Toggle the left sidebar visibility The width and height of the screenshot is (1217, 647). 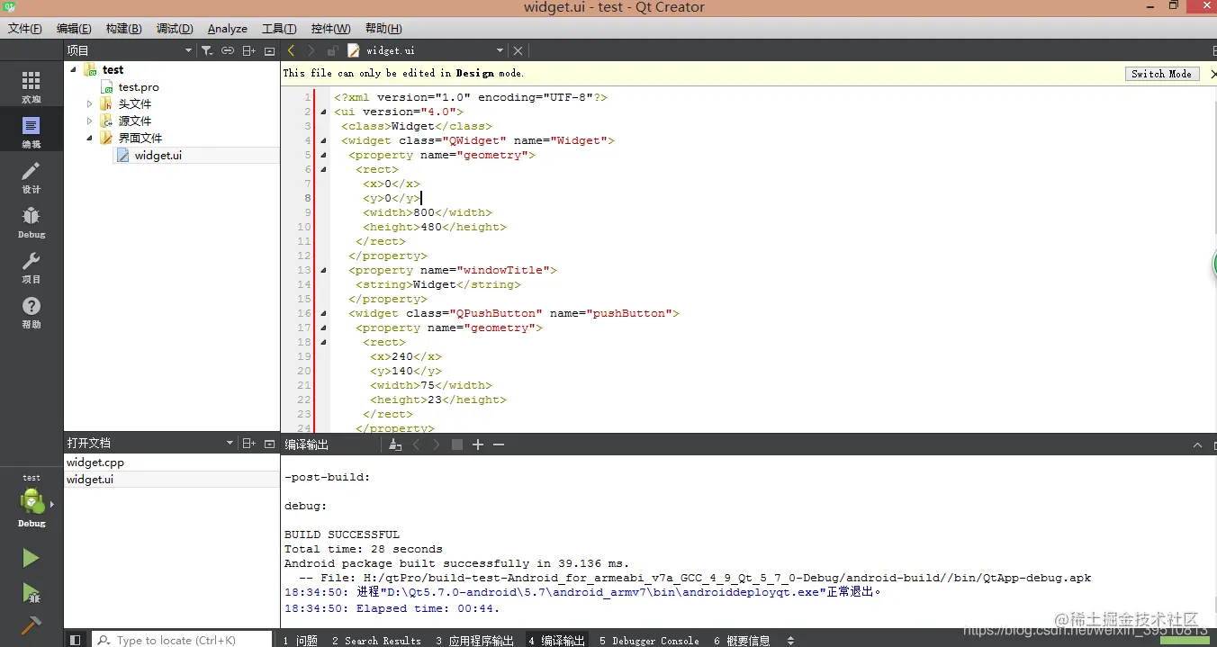click(x=76, y=640)
